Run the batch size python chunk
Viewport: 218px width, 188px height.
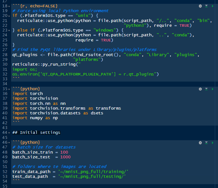(x=212, y=143)
